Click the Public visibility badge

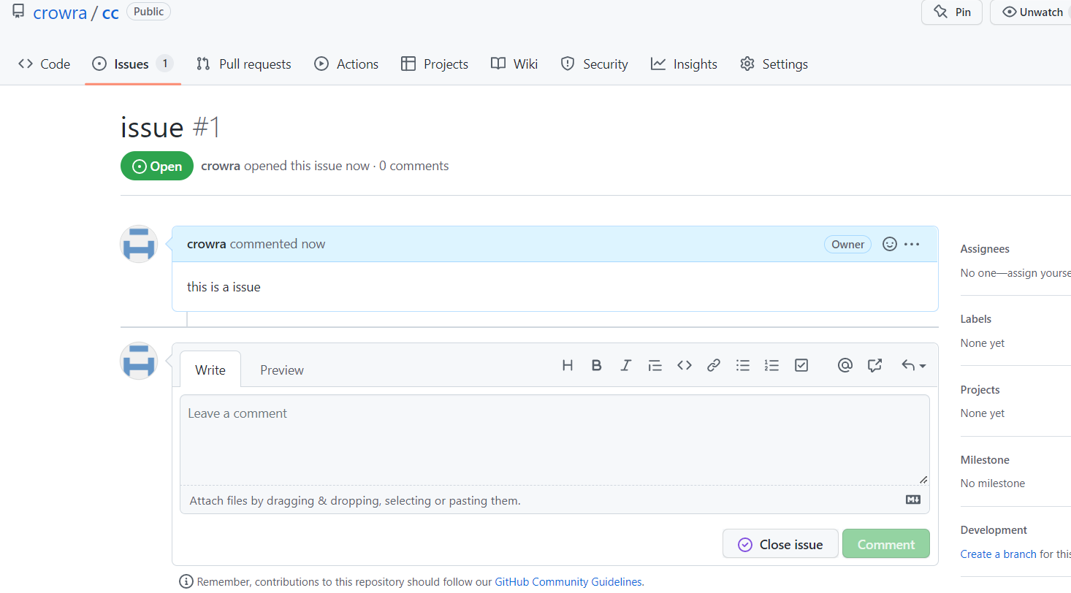pyautogui.click(x=148, y=12)
